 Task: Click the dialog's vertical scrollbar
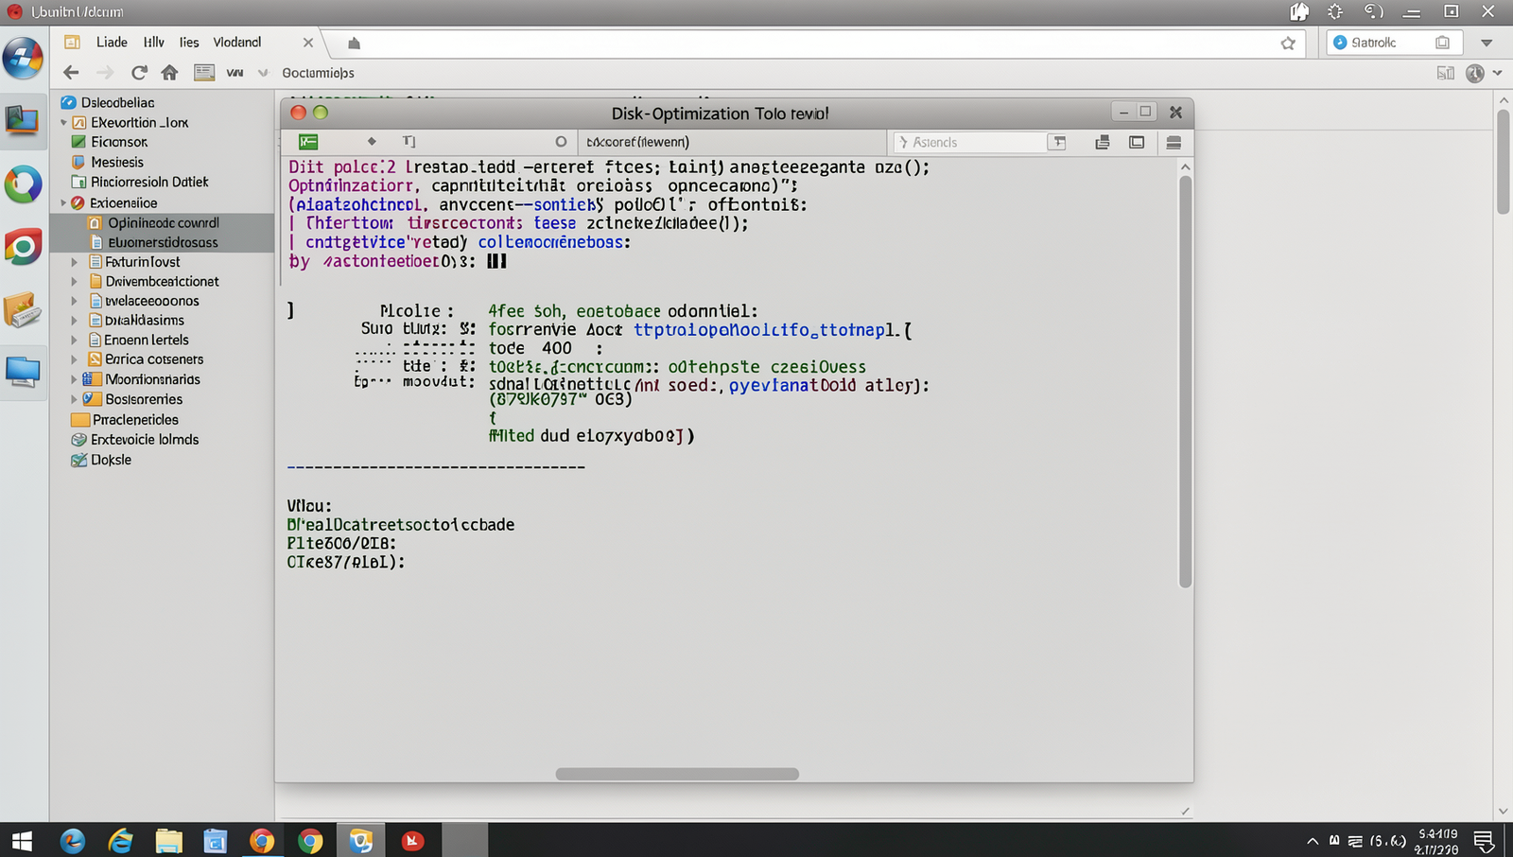point(1186,381)
